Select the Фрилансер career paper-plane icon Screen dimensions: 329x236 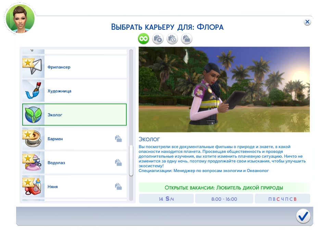click(x=33, y=67)
